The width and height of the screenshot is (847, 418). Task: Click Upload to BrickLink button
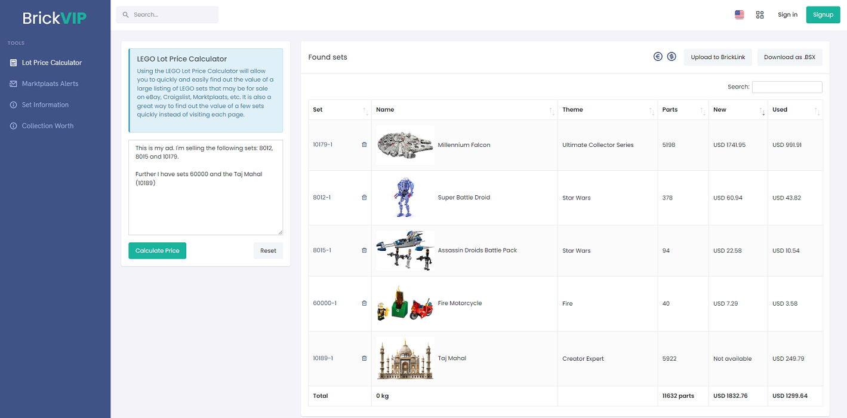click(x=718, y=57)
